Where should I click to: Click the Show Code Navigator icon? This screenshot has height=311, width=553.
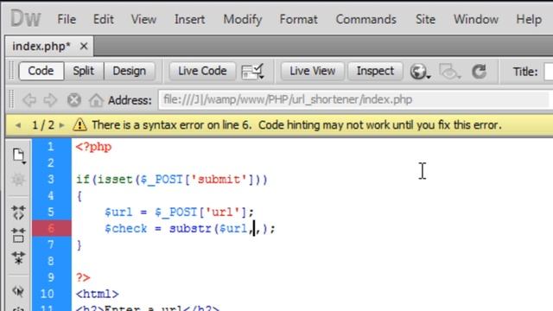click(18, 179)
